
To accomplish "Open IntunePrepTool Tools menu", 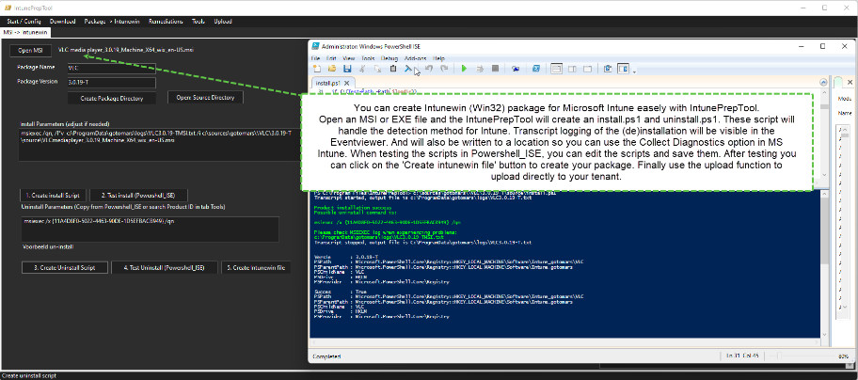I will (199, 22).
